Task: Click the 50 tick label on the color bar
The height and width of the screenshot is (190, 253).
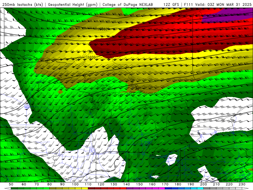Action: (11, 184)
